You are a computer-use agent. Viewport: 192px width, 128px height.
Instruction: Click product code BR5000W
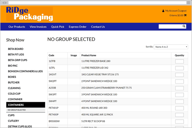(x=54, y=121)
